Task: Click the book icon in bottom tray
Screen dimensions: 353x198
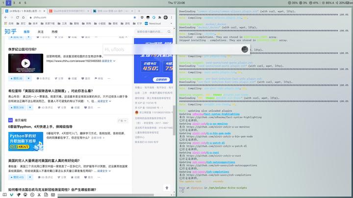Action: pyautogui.click(x=5, y=195)
